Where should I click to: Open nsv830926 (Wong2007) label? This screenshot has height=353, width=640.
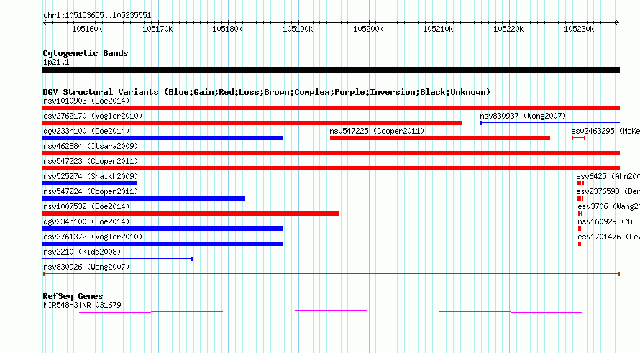(x=86, y=267)
